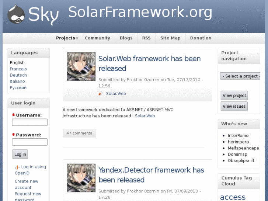Follow the Solar.Web link in the article body
This screenshot has height=201, width=268.
[x=145, y=116]
